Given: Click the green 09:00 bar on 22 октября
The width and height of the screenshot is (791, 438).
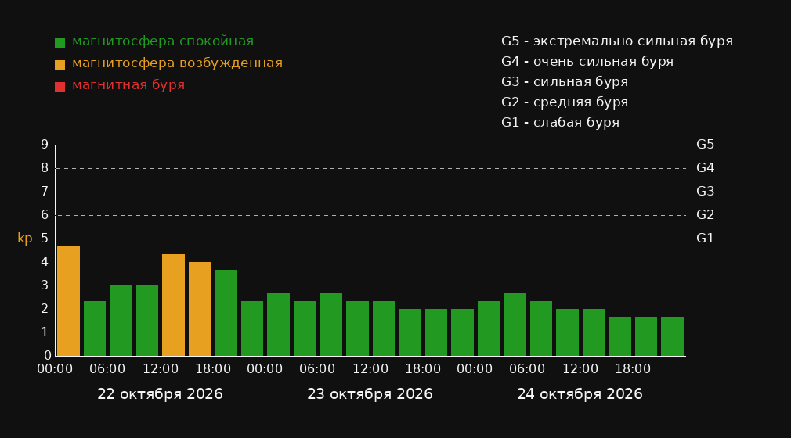Looking at the screenshot, I should tap(147, 321).
